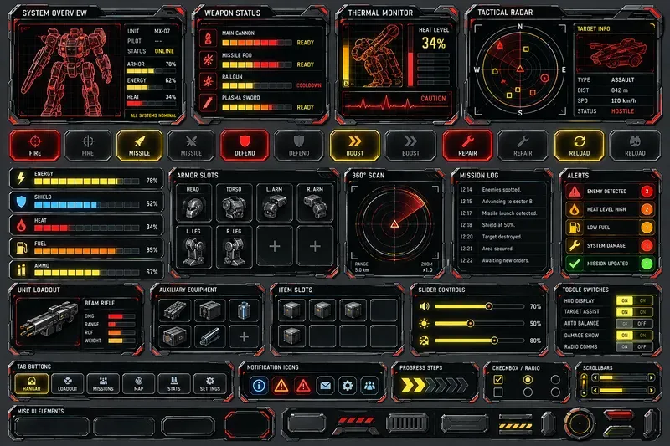Click the vertical yellow scrollbar

point(584,385)
